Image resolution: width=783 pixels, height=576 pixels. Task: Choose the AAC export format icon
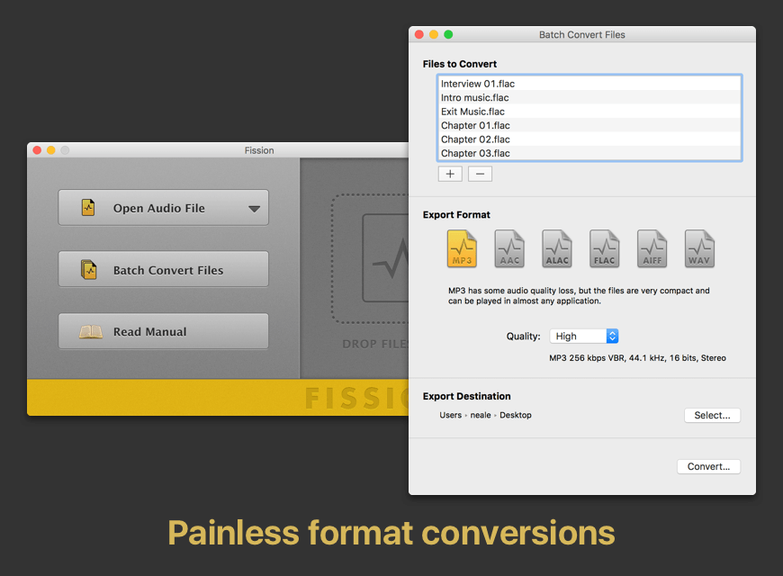coord(509,248)
